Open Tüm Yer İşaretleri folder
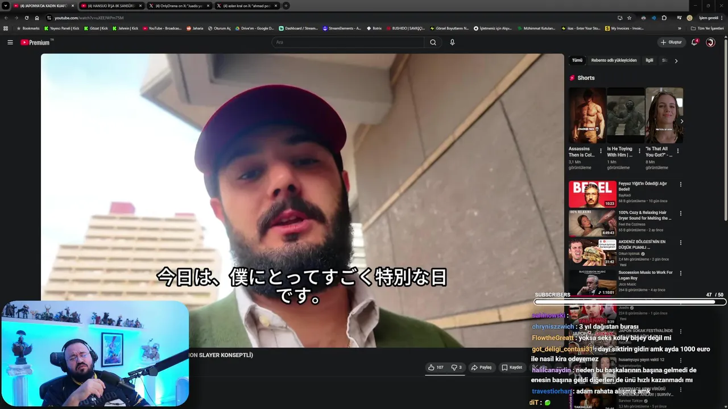The width and height of the screenshot is (728, 409). pyautogui.click(x=708, y=28)
